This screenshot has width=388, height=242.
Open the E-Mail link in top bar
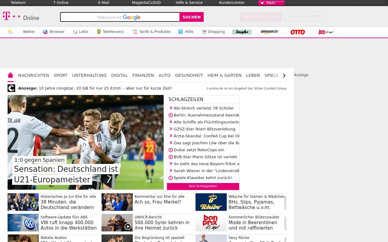104,3
